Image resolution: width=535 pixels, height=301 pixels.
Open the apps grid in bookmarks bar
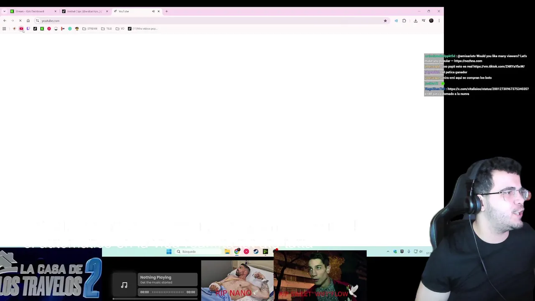4,28
